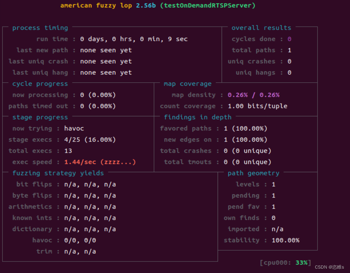Click the 'path geometry' section header
The width and height of the screenshot is (350, 273).
pyautogui.click(x=254, y=173)
